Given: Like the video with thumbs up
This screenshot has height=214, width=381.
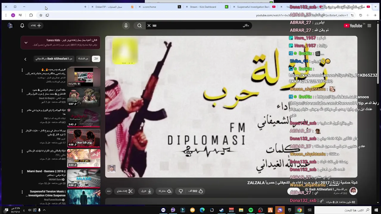Looking at the screenshot, I should pyautogui.click(x=196, y=191).
